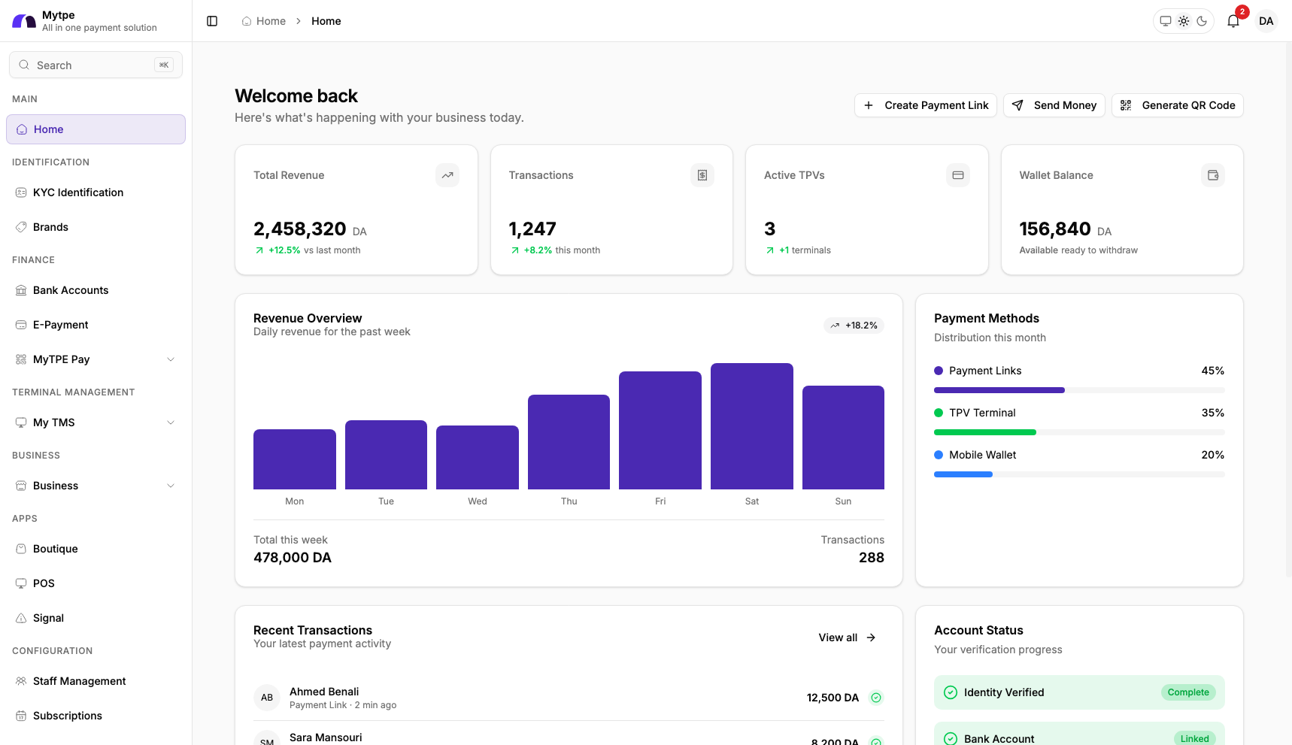Screen dimensions: 1292x745
Task: Go to Home via the breadcrumb
Action: [x=271, y=21]
